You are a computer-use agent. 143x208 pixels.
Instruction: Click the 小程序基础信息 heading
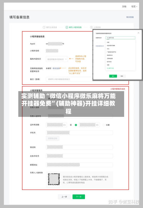[37, 37]
